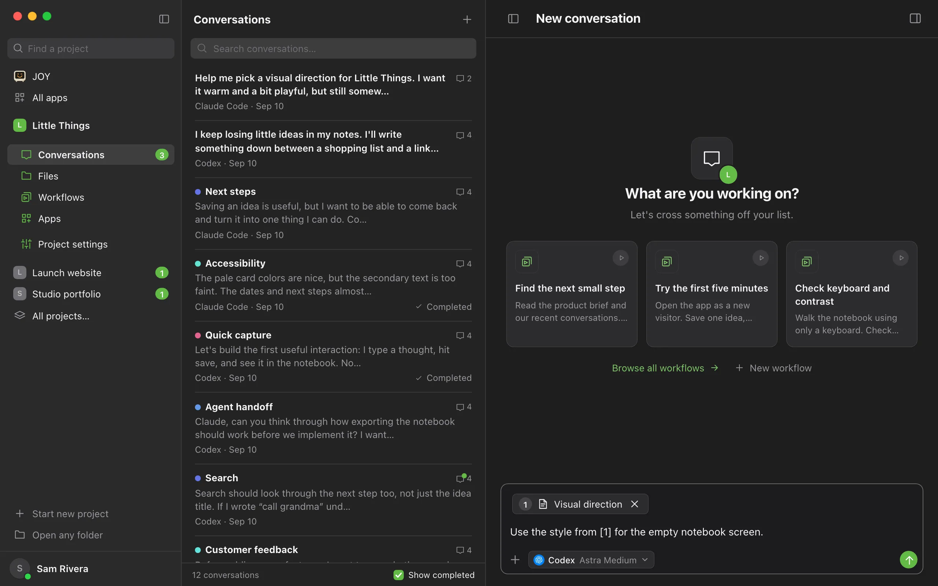
Task: Run the Find the next small step workflow
Action: [621, 258]
